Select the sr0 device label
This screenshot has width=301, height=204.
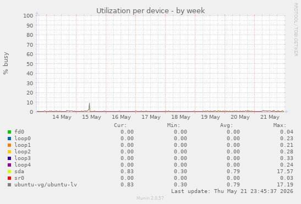[x=19, y=178]
